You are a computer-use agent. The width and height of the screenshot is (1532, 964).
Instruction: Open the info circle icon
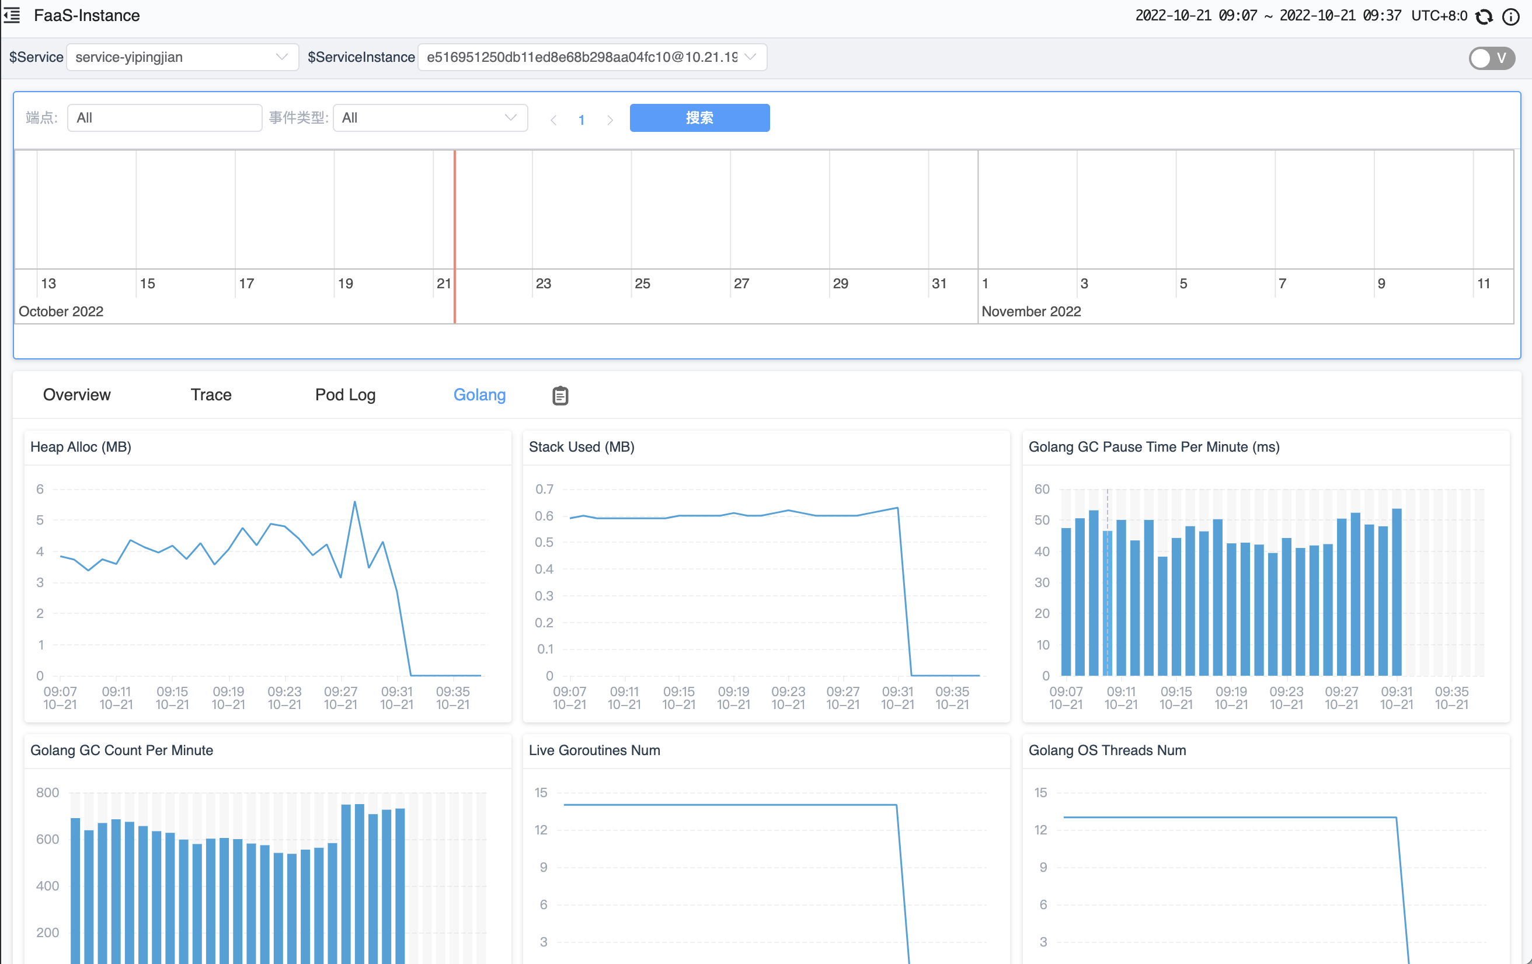pyautogui.click(x=1511, y=16)
